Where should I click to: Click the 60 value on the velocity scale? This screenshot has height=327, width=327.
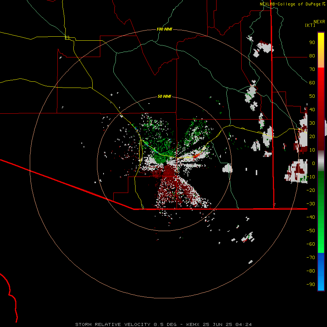click(x=312, y=82)
